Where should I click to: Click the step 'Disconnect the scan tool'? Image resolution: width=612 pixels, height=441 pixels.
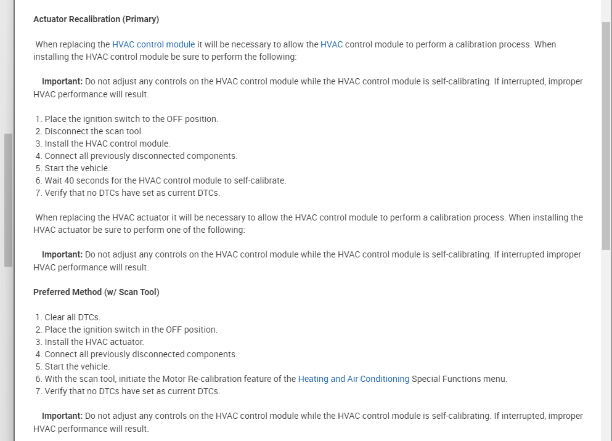[94, 131]
